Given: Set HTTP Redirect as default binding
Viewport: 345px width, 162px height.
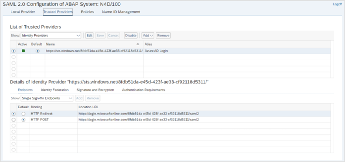Looking at the screenshot, I should (23, 114).
